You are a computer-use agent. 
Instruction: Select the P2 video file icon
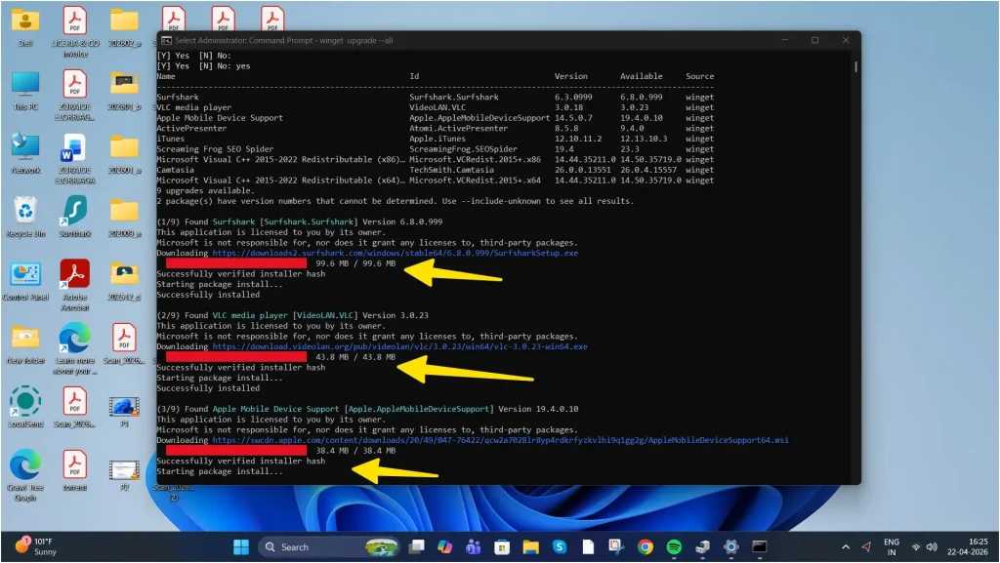(x=124, y=475)
